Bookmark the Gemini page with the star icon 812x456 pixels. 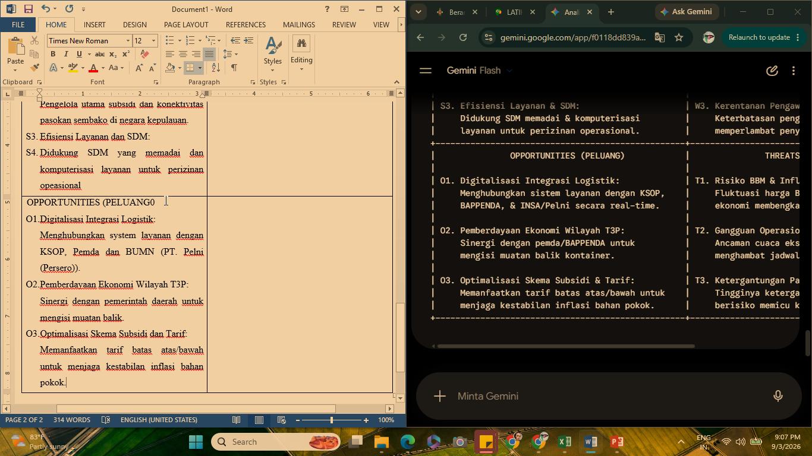click(x=679, y=37)
